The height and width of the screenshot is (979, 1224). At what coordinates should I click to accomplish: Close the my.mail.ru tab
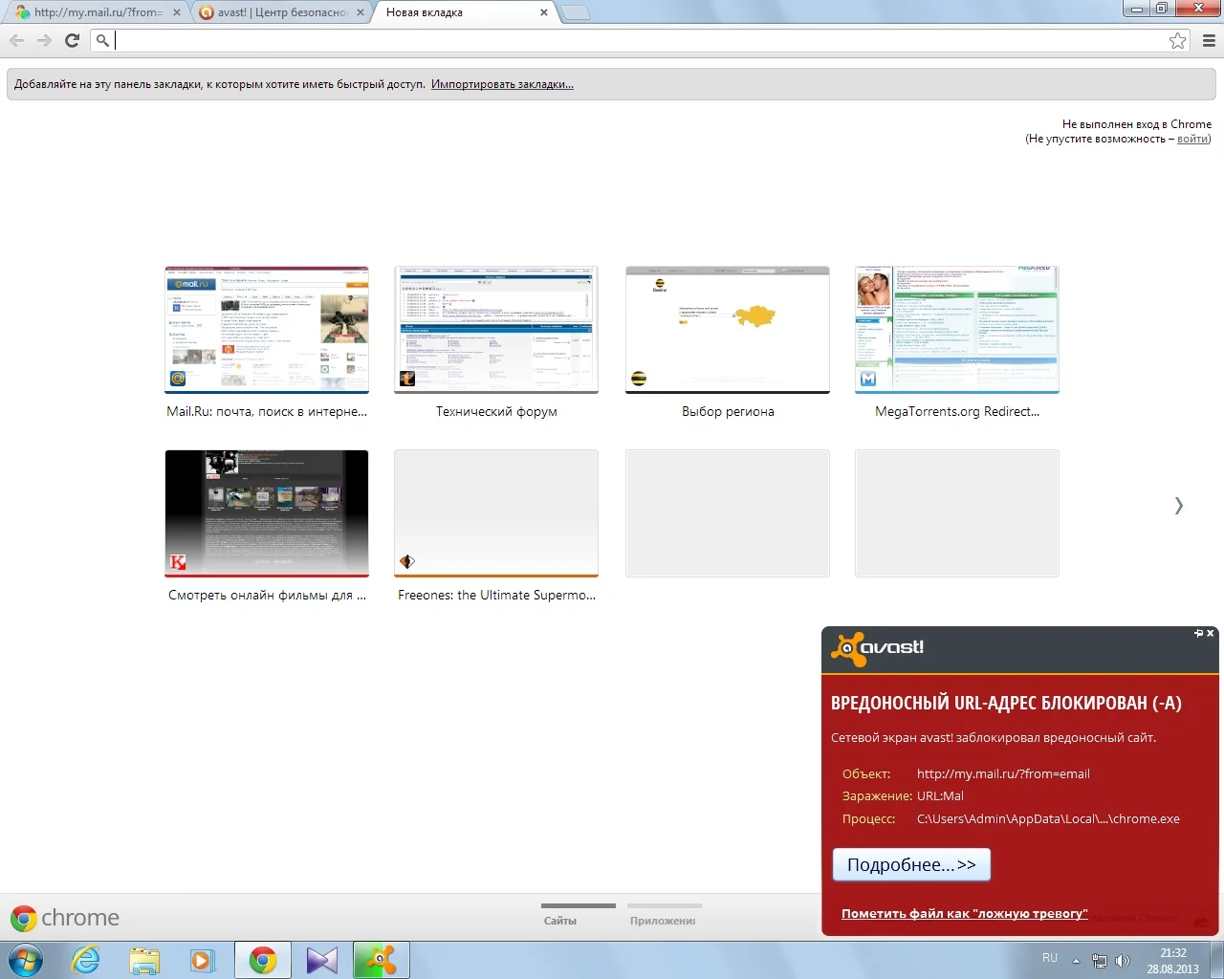176,12
